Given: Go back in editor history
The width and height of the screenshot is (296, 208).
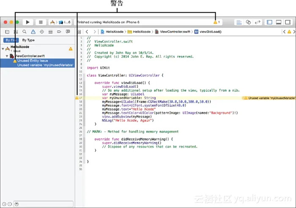Looking at the screenshot, I should [87, 32].
